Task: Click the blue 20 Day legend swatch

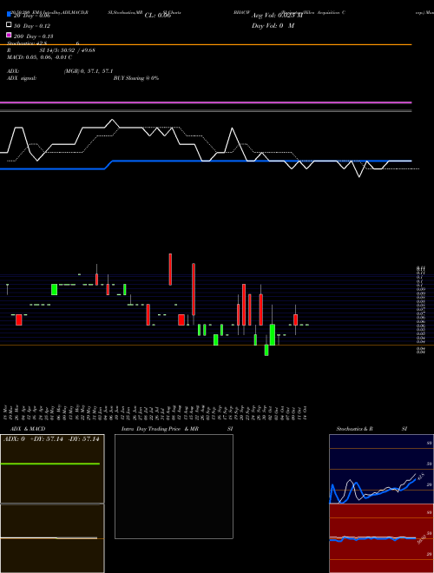Action: 10,14
